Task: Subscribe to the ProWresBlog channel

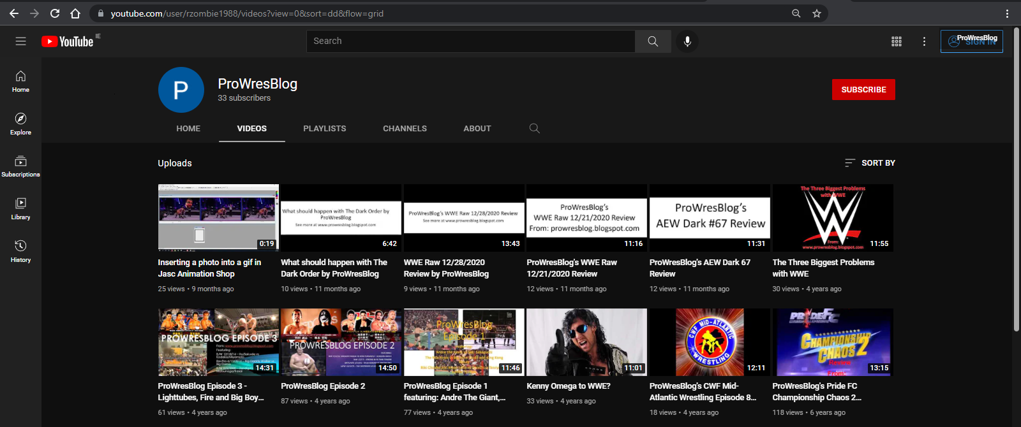Action: click(863, 90)
